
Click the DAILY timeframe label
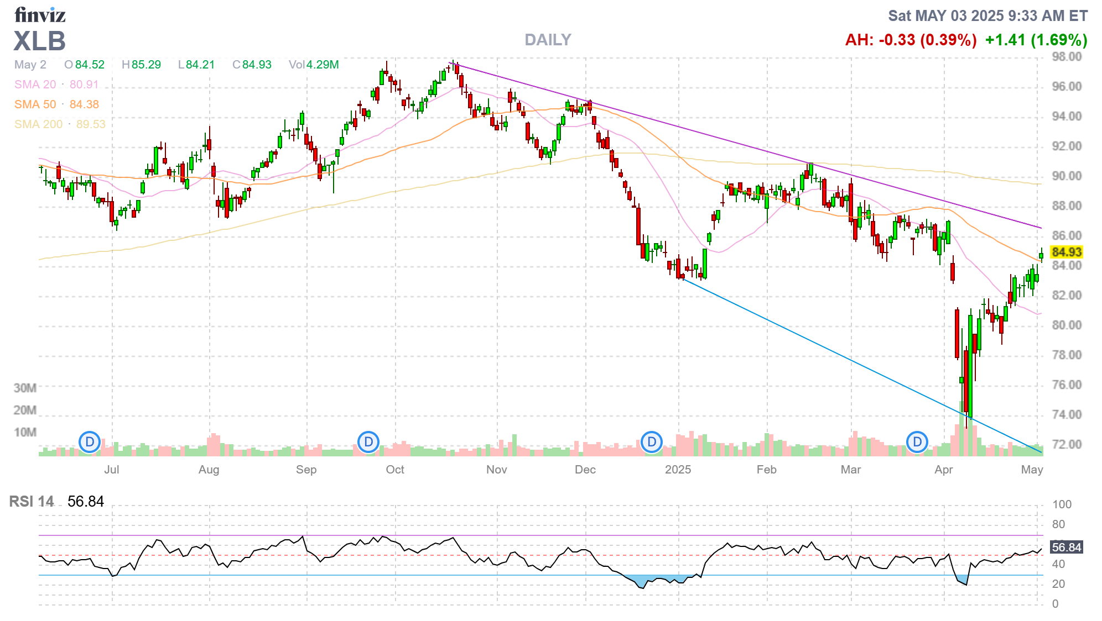point(548,40)
